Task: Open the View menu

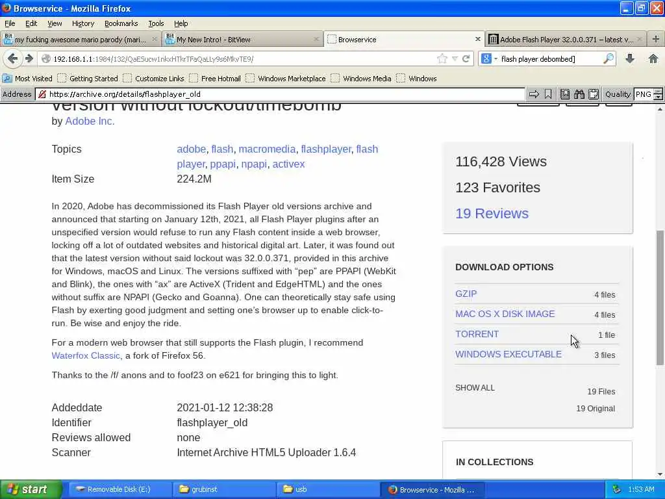Action: click(55, 23)
